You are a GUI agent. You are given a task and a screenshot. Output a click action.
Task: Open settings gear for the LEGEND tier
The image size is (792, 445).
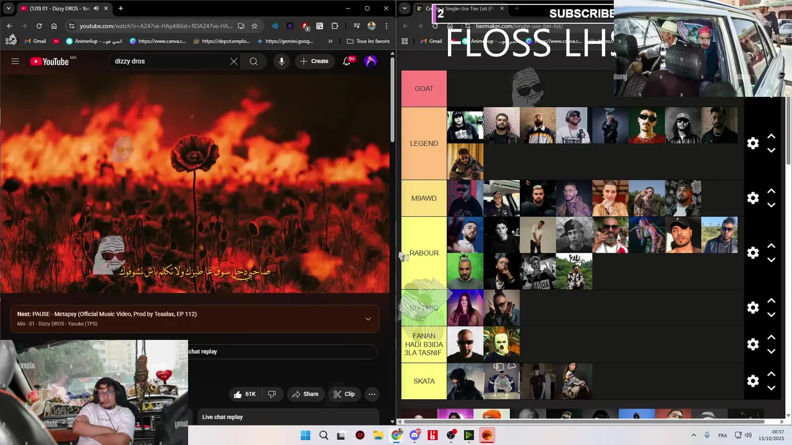tap(753, 143)
